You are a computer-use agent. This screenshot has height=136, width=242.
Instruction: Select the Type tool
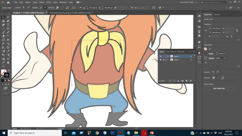pyautogui.click(x=8, y=25)
